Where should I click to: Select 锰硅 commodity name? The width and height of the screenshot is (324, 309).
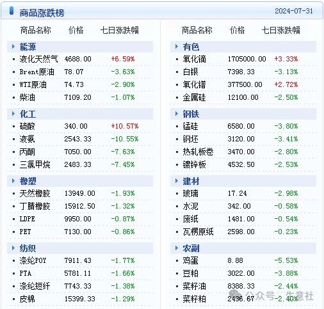click(x=190, y=126)
